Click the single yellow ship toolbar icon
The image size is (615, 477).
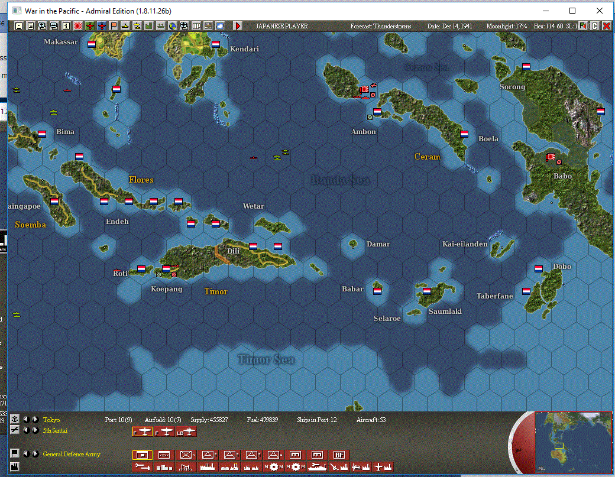pyautogui.click(x=125, y=26)
